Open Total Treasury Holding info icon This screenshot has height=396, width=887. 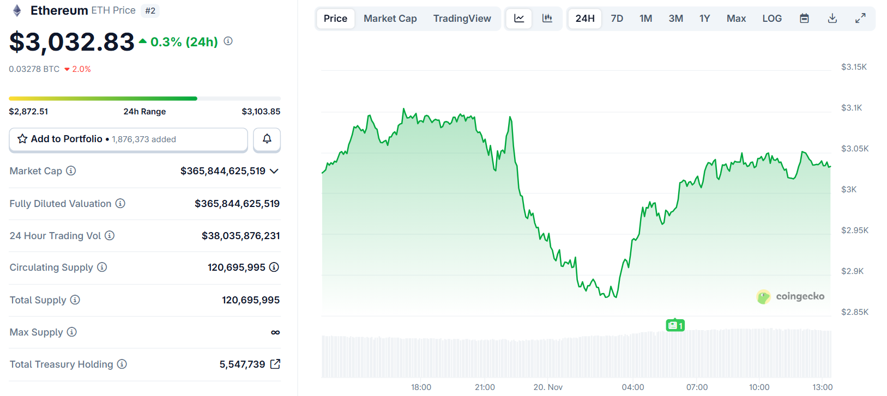[x=122, y=364]
